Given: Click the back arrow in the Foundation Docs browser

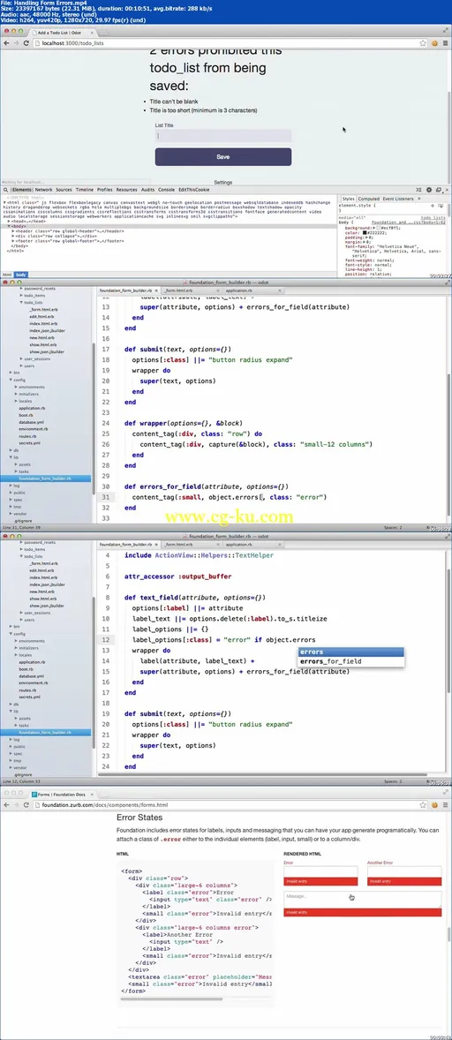Looking at the screenshot, I should [6, 804].
